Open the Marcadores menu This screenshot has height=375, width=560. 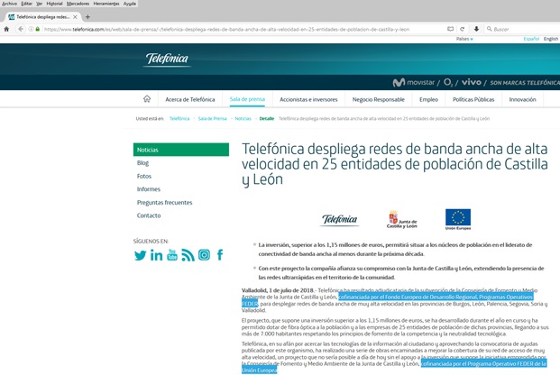click(78, 4)
